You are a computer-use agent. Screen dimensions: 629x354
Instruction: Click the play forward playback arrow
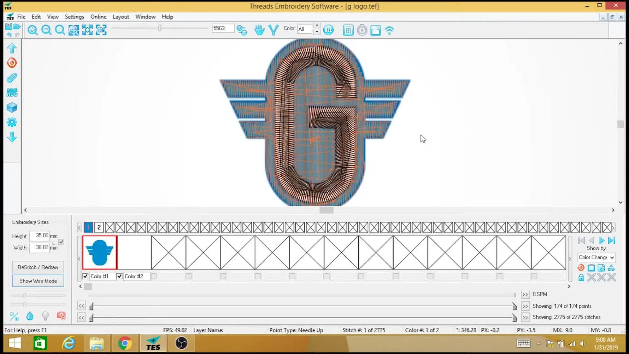pyautogui.click(x=602, y=240)
